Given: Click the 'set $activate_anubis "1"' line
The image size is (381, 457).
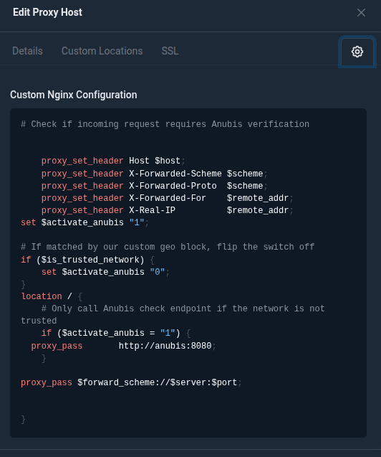Looking at the screenshot, I should (85, 222).
